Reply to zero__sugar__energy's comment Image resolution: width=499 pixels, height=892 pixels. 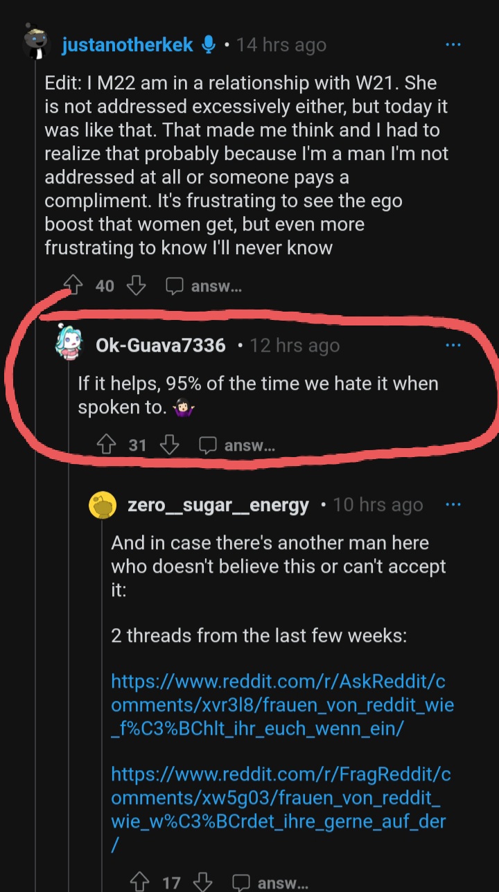[270, 882]
